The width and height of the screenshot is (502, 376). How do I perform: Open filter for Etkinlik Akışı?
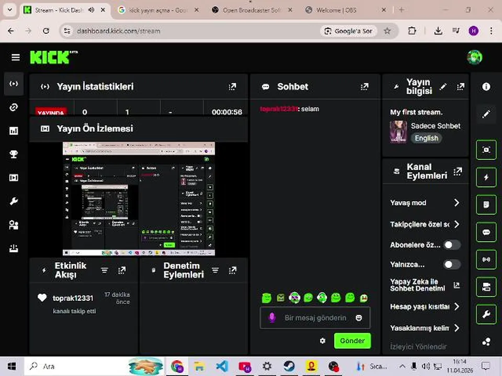click(x=105, y=271)
